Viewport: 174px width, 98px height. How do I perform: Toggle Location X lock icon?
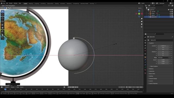[x=170, y=46]
